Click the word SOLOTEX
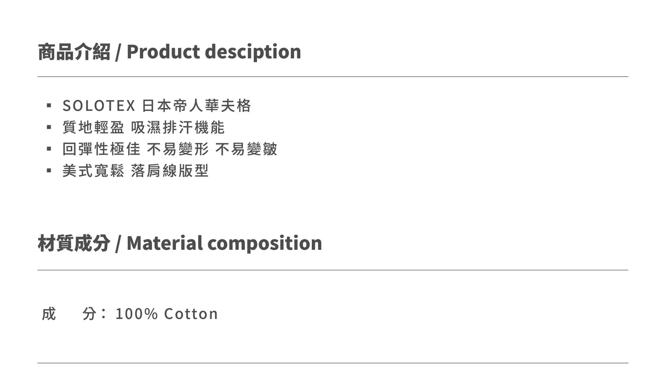The width and height of the screenshot is (666, 390). coord(99,105)
